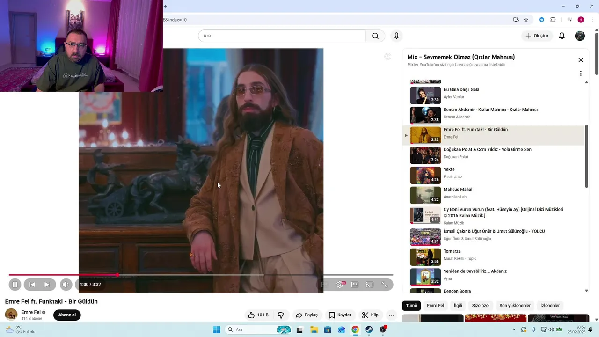Click the search magnifier button on YouTube
This screenshot has height=337, width=599.
point(375,36)
